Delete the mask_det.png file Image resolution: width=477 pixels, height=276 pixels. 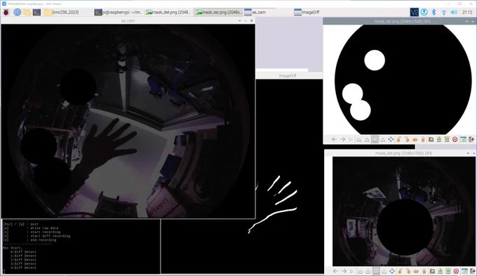tap(456, 271)
